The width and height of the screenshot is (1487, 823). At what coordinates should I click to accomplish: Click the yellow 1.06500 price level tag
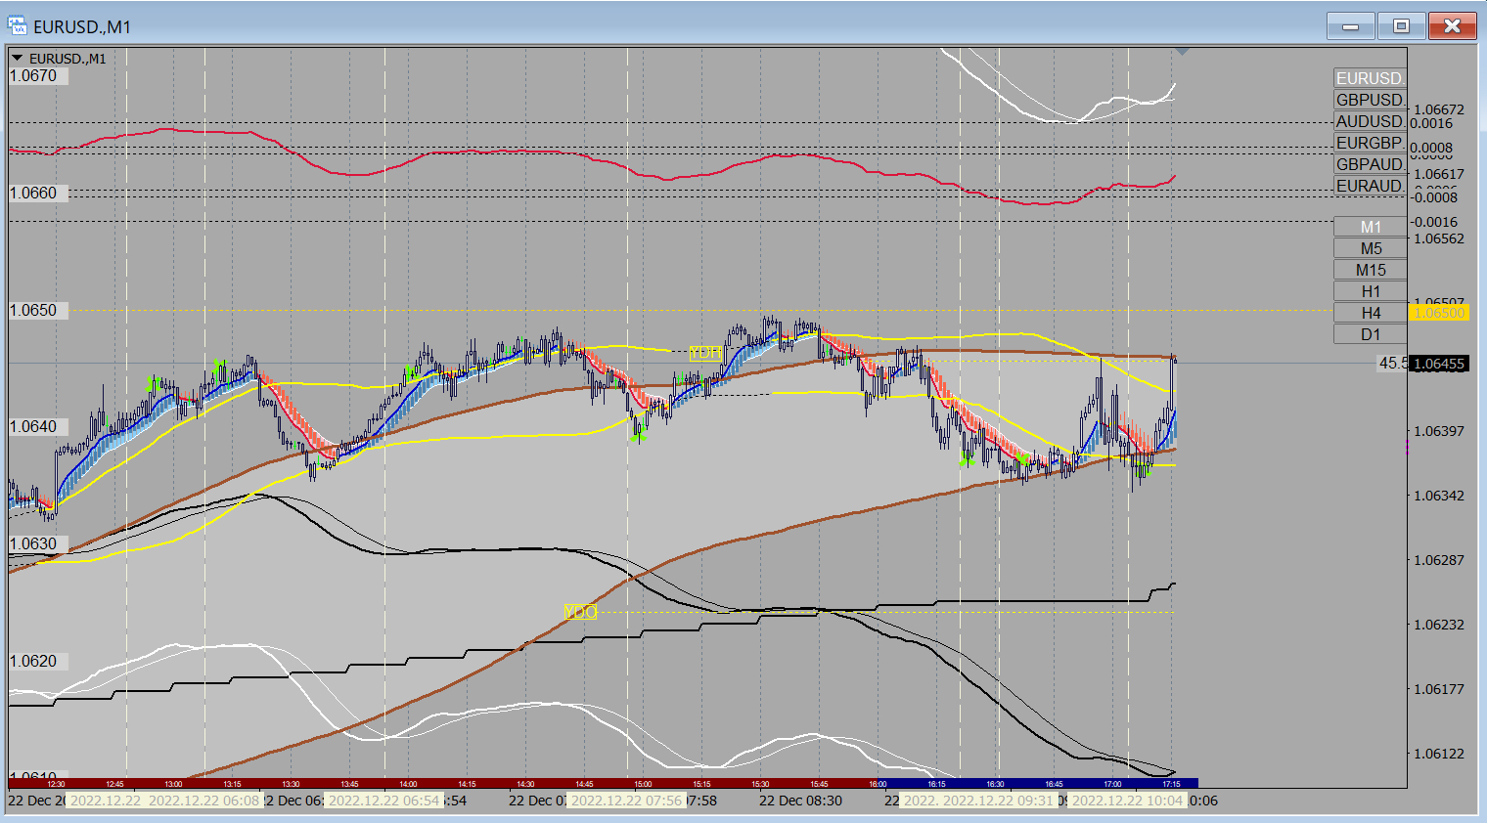click(1438, 313)
